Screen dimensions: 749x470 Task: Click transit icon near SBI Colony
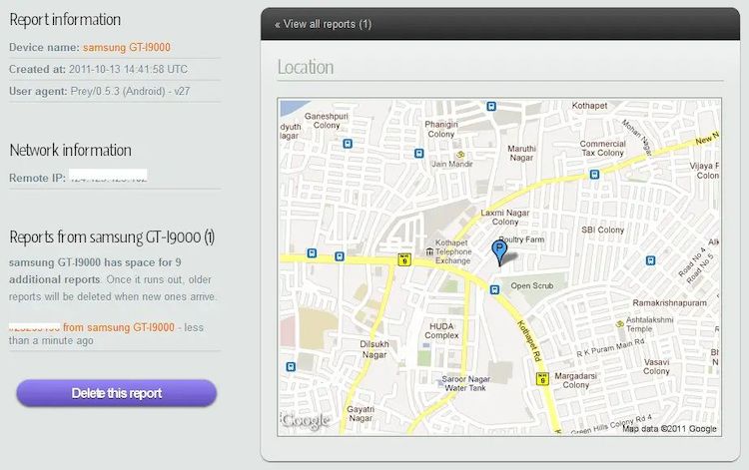pyautogui.click(x=650, y=260)
